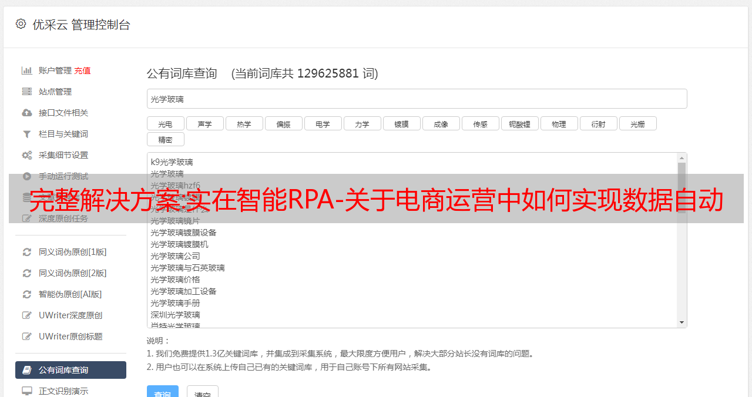
Task: Go to UWriter原创标题 menu item
Action: coord(70,337)
